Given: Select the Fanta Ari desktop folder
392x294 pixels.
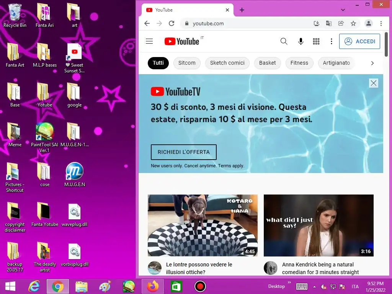Looking at the screenshot, I should click(44, 15).
